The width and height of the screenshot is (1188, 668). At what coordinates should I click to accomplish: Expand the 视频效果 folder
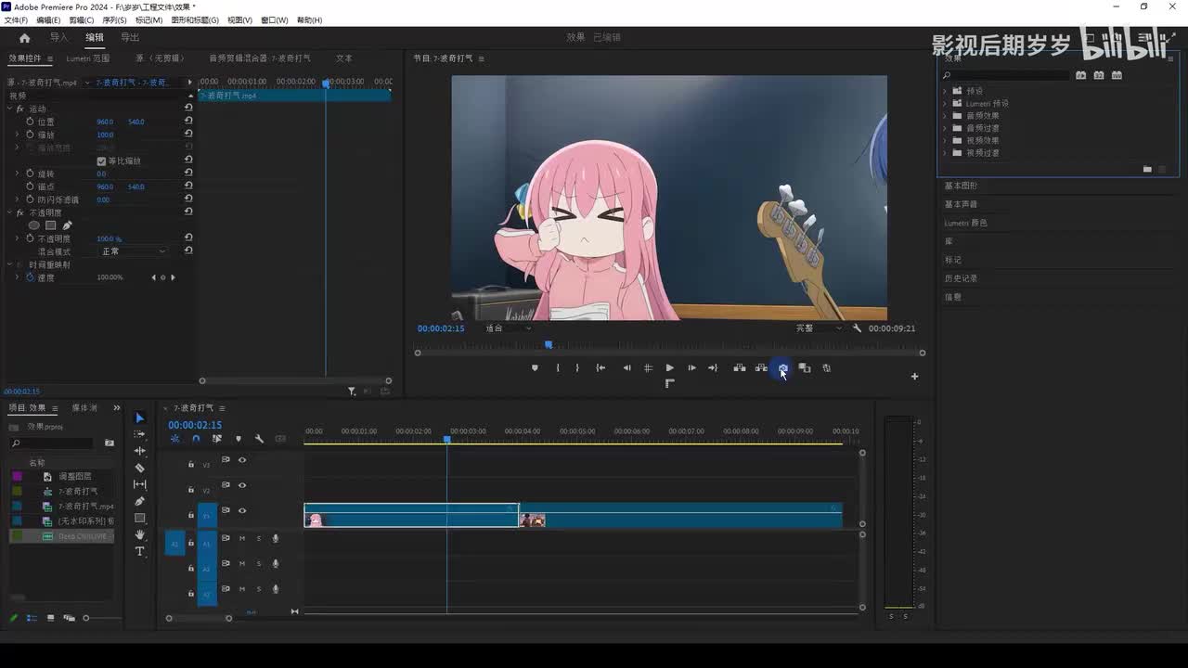945,140
